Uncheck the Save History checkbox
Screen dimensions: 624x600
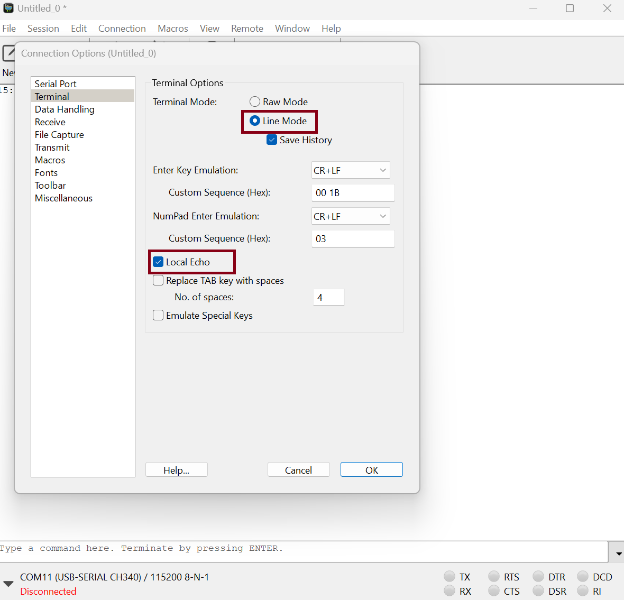coord(272,140)
